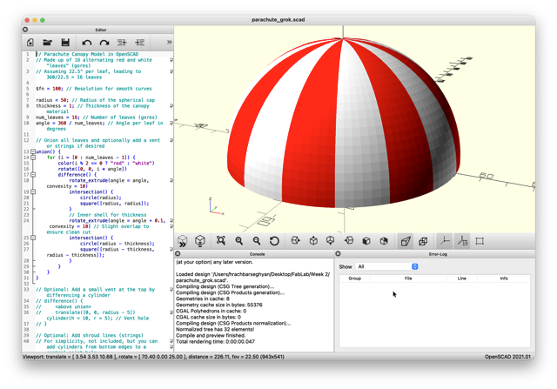Switch to Orthogonal projection

tap(423, 242)
